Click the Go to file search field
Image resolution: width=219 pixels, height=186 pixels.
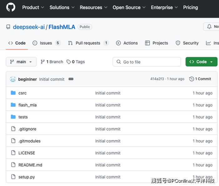pyautogui.click(x=147, y=62)
